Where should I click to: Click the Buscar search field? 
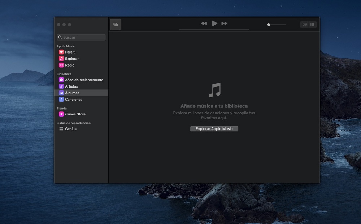pyautogui.click(x=81, y=37)
